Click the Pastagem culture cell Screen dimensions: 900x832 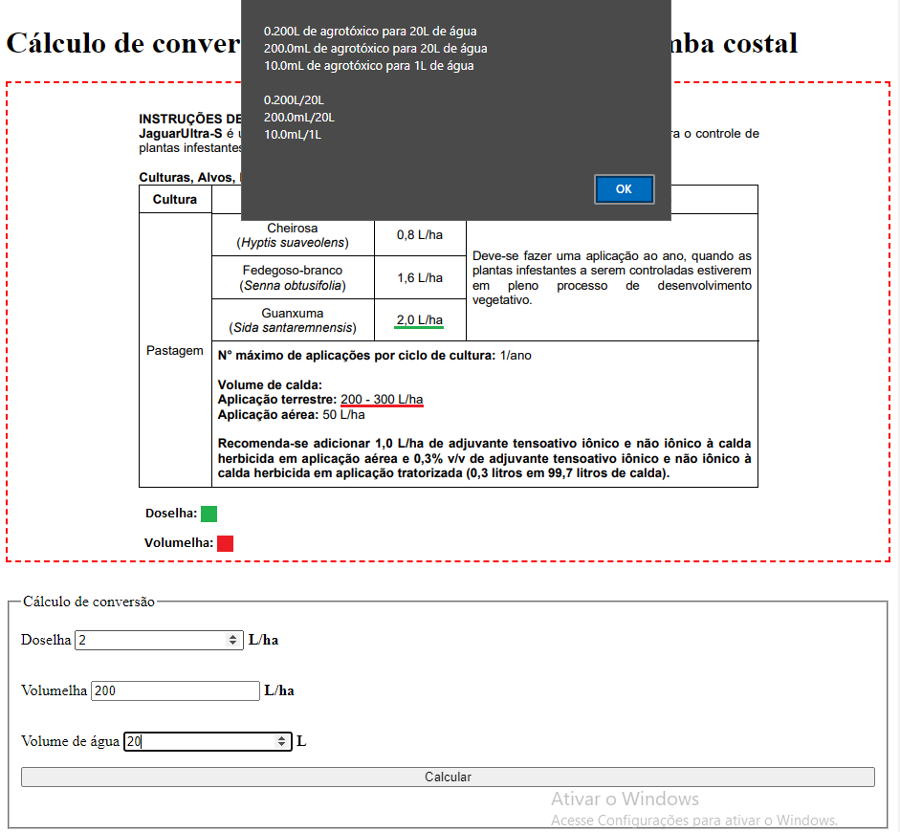click(175, 350)
